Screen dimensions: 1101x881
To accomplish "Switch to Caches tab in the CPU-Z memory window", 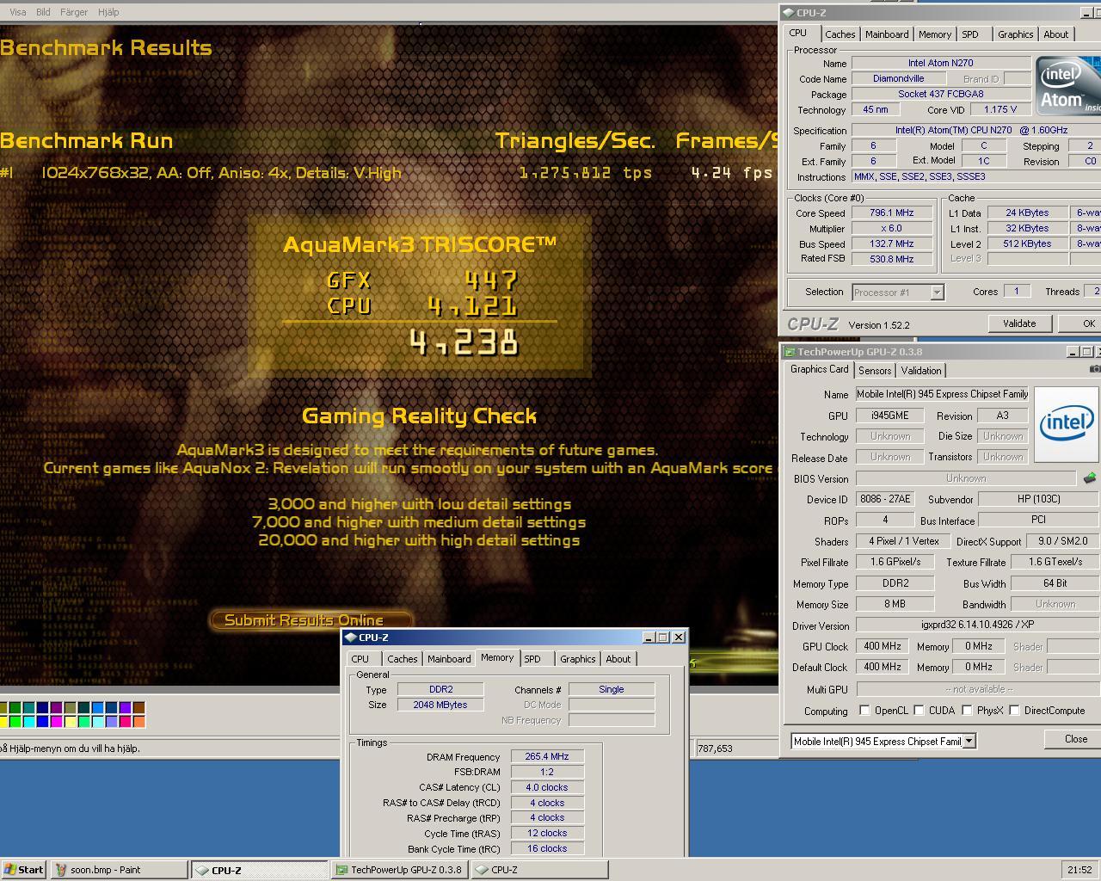I will pyautogui.click(x=403, y=659).
